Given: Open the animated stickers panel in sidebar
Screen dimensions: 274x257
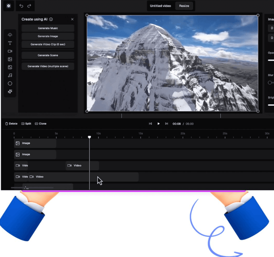Looking at the screenshot, I should coord(10,67).
